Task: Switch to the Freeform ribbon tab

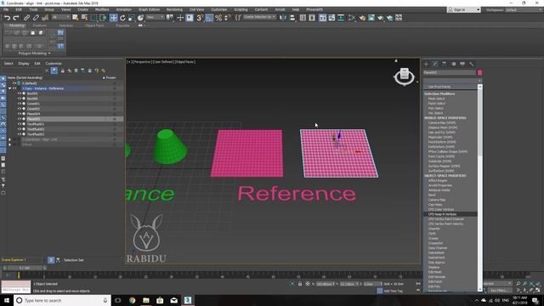Action: pos(40,25)
